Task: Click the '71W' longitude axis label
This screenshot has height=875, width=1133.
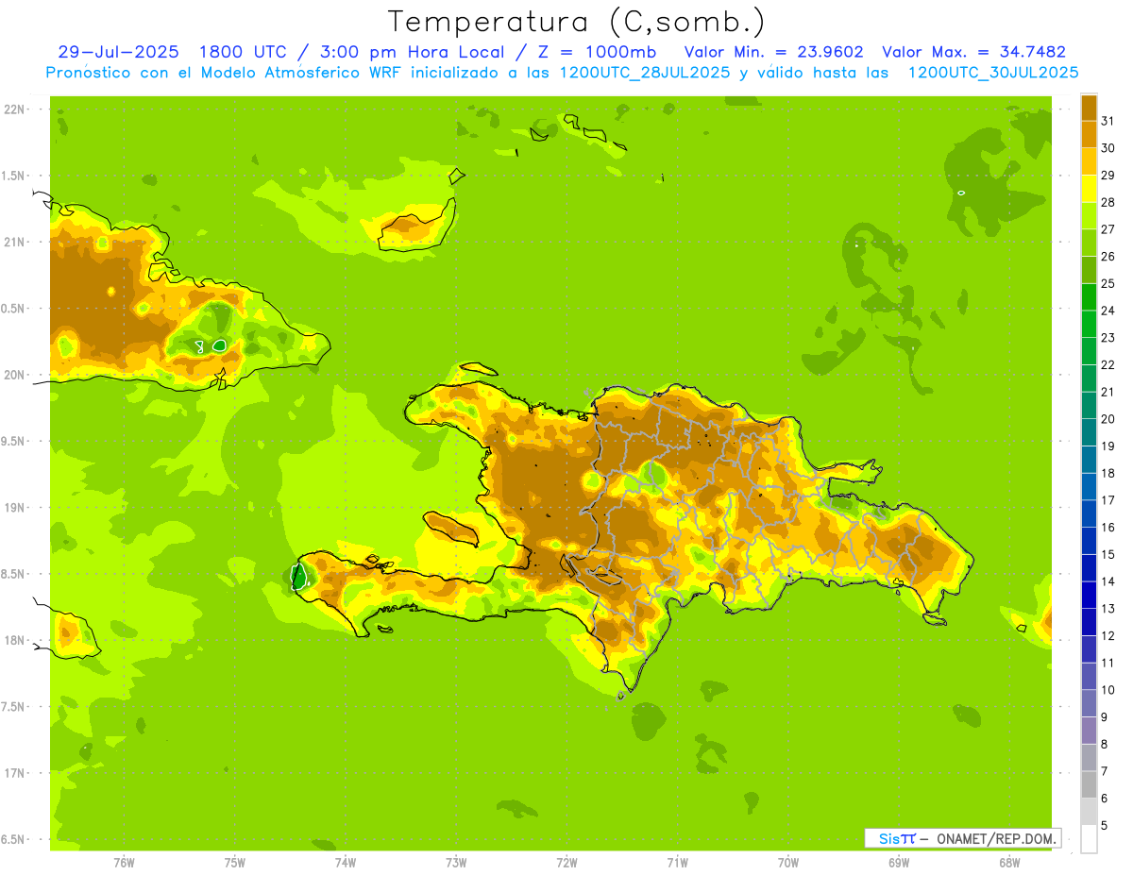Action: click(677, 863)
